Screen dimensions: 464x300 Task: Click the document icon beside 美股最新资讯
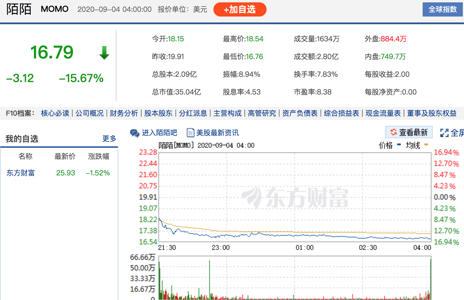point(190,133)
